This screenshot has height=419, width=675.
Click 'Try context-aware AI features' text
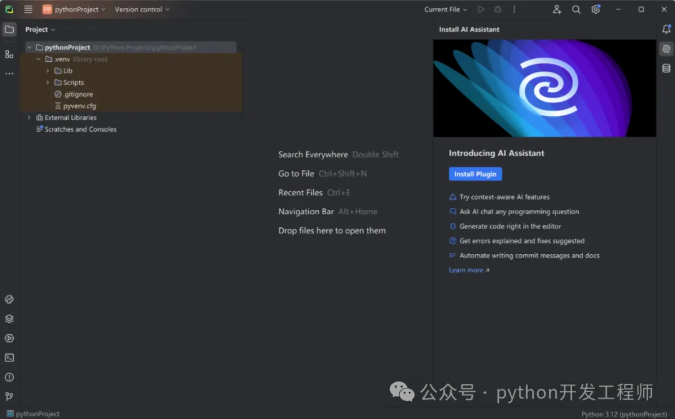pos(504,197)
